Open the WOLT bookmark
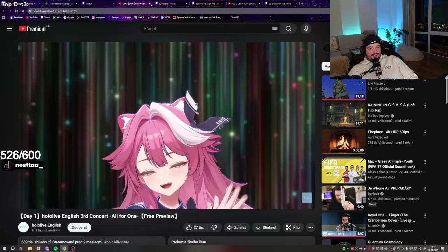The height and width of the screenshot is (252, 448). click(166, 17)
